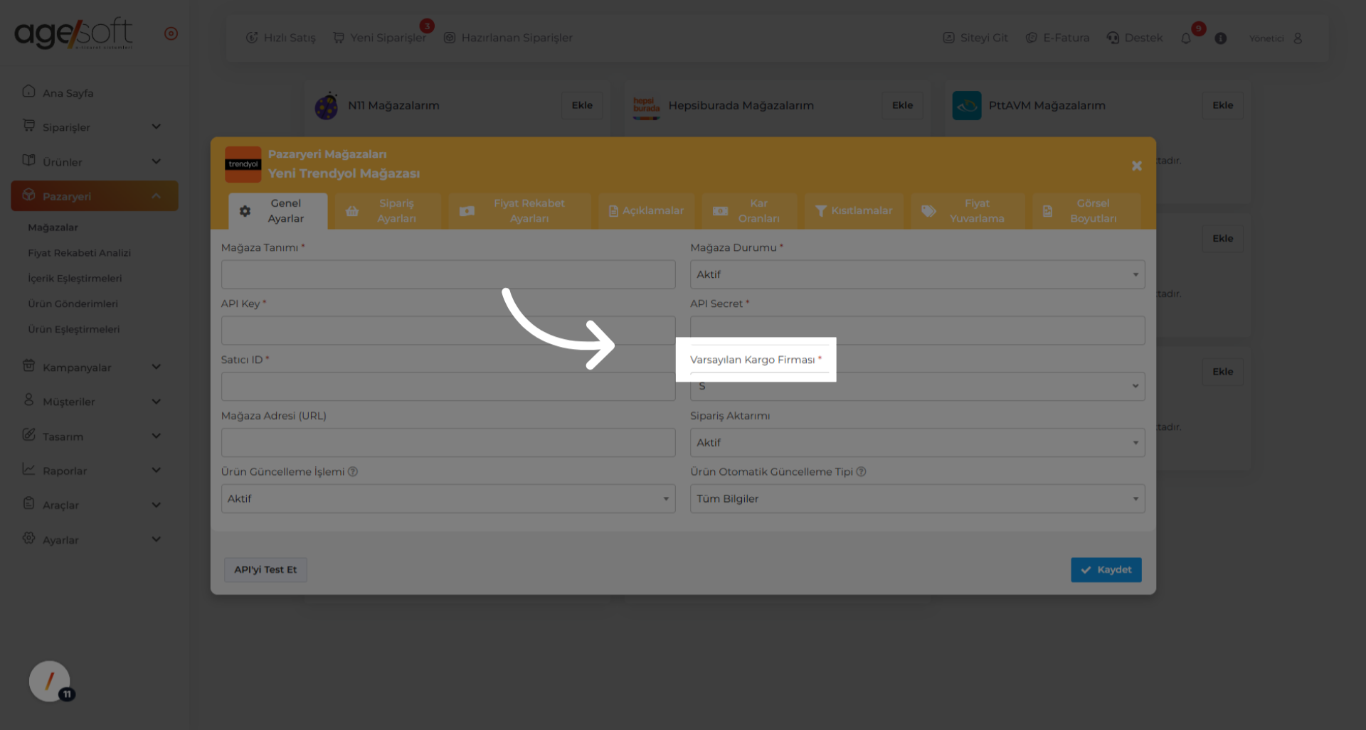Click the notification bell icon
This screenshot has width=1366, height=730.
pos(1186,38)
